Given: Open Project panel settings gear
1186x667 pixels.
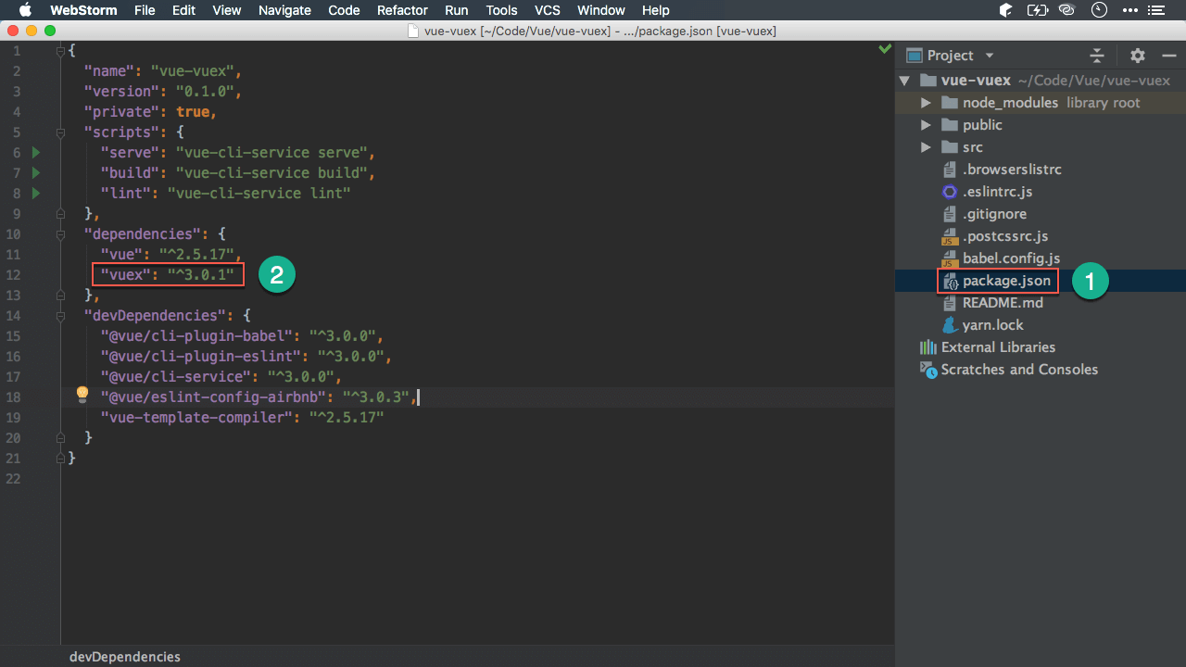Looking at the screenshot, I should point(1138,56).
